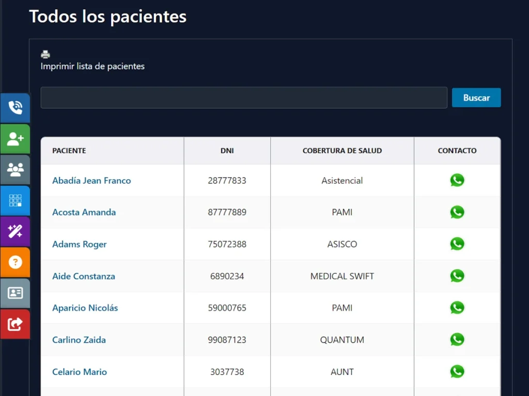The width and height of the screenshot is (529, 396).
Task: Select DNI value 6890234
Action: click(x=227, y=276)
